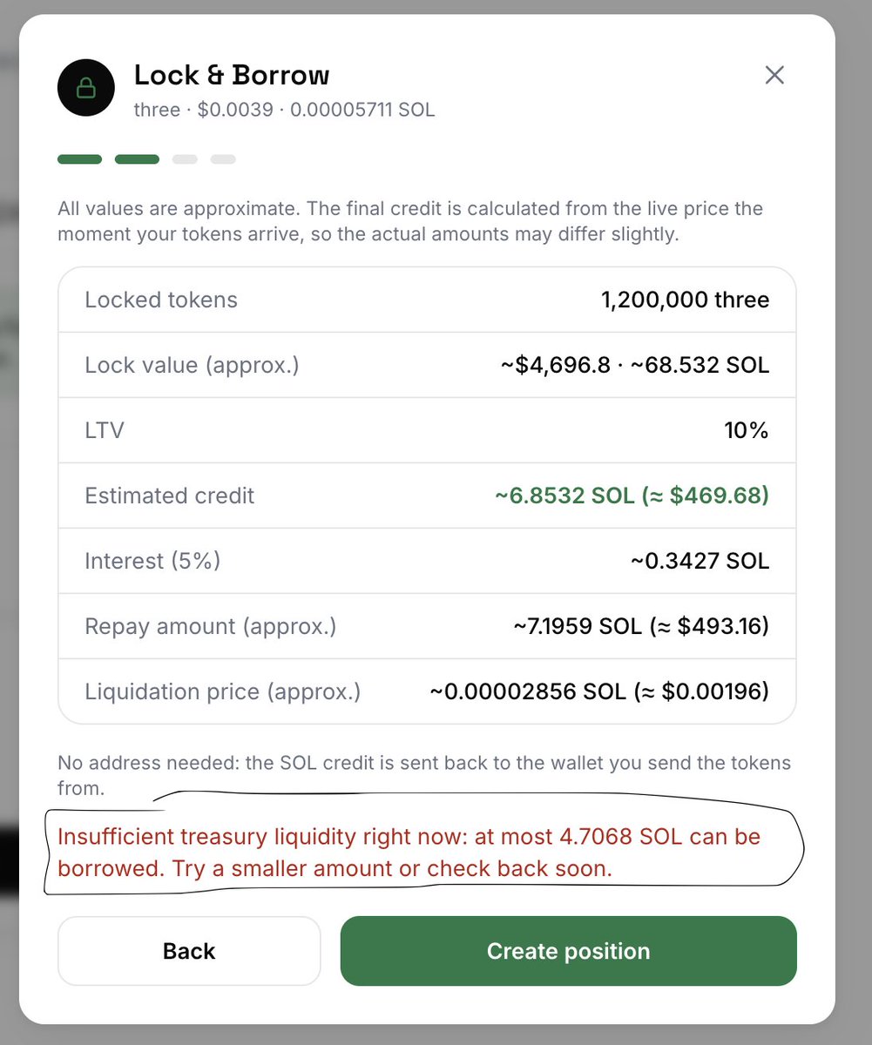Click the Locked tokens row
Image resolution: width=872 pixels, height=1045 pixels.
(x=427, y=300)
